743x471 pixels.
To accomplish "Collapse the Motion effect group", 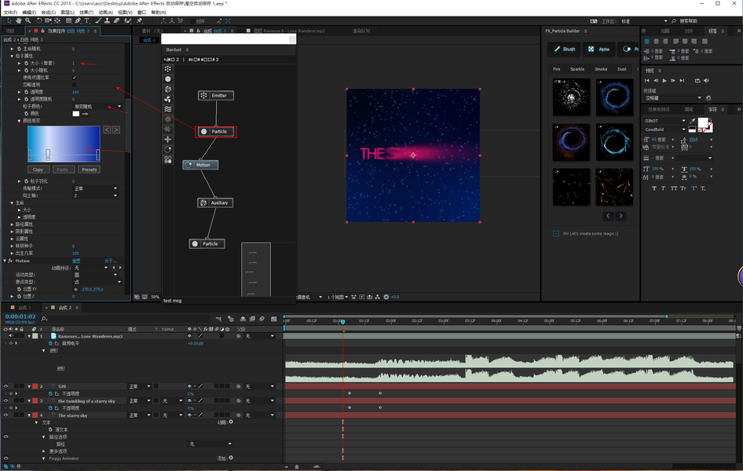I will click(x=5, y=261).
